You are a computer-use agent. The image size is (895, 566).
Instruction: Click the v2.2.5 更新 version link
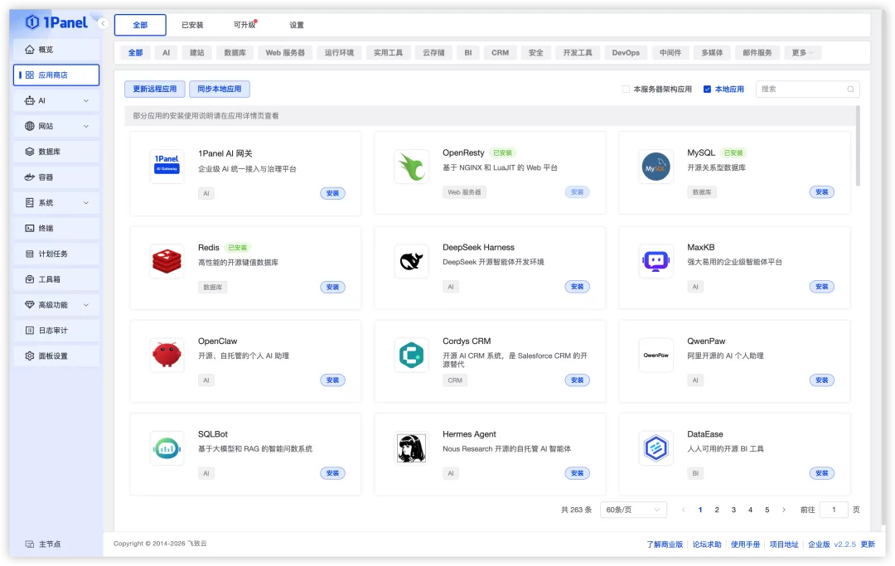tap(854, 544)
